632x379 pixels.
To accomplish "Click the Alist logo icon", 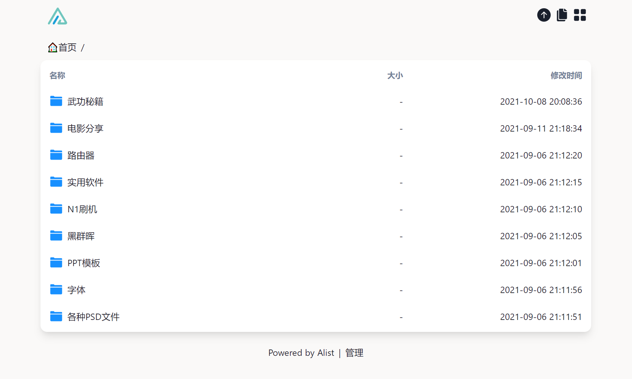I will (x=58, y=16).
